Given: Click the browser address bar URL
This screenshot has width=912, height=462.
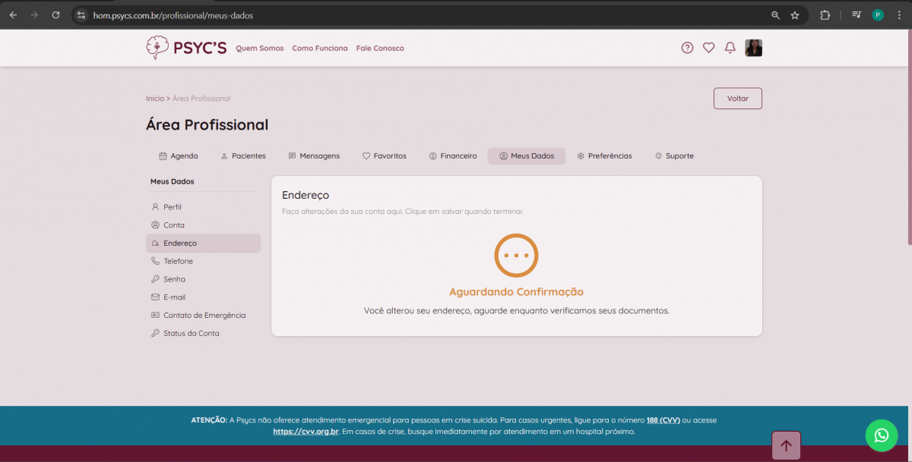Looking at the screenshot, I should 173,15.
